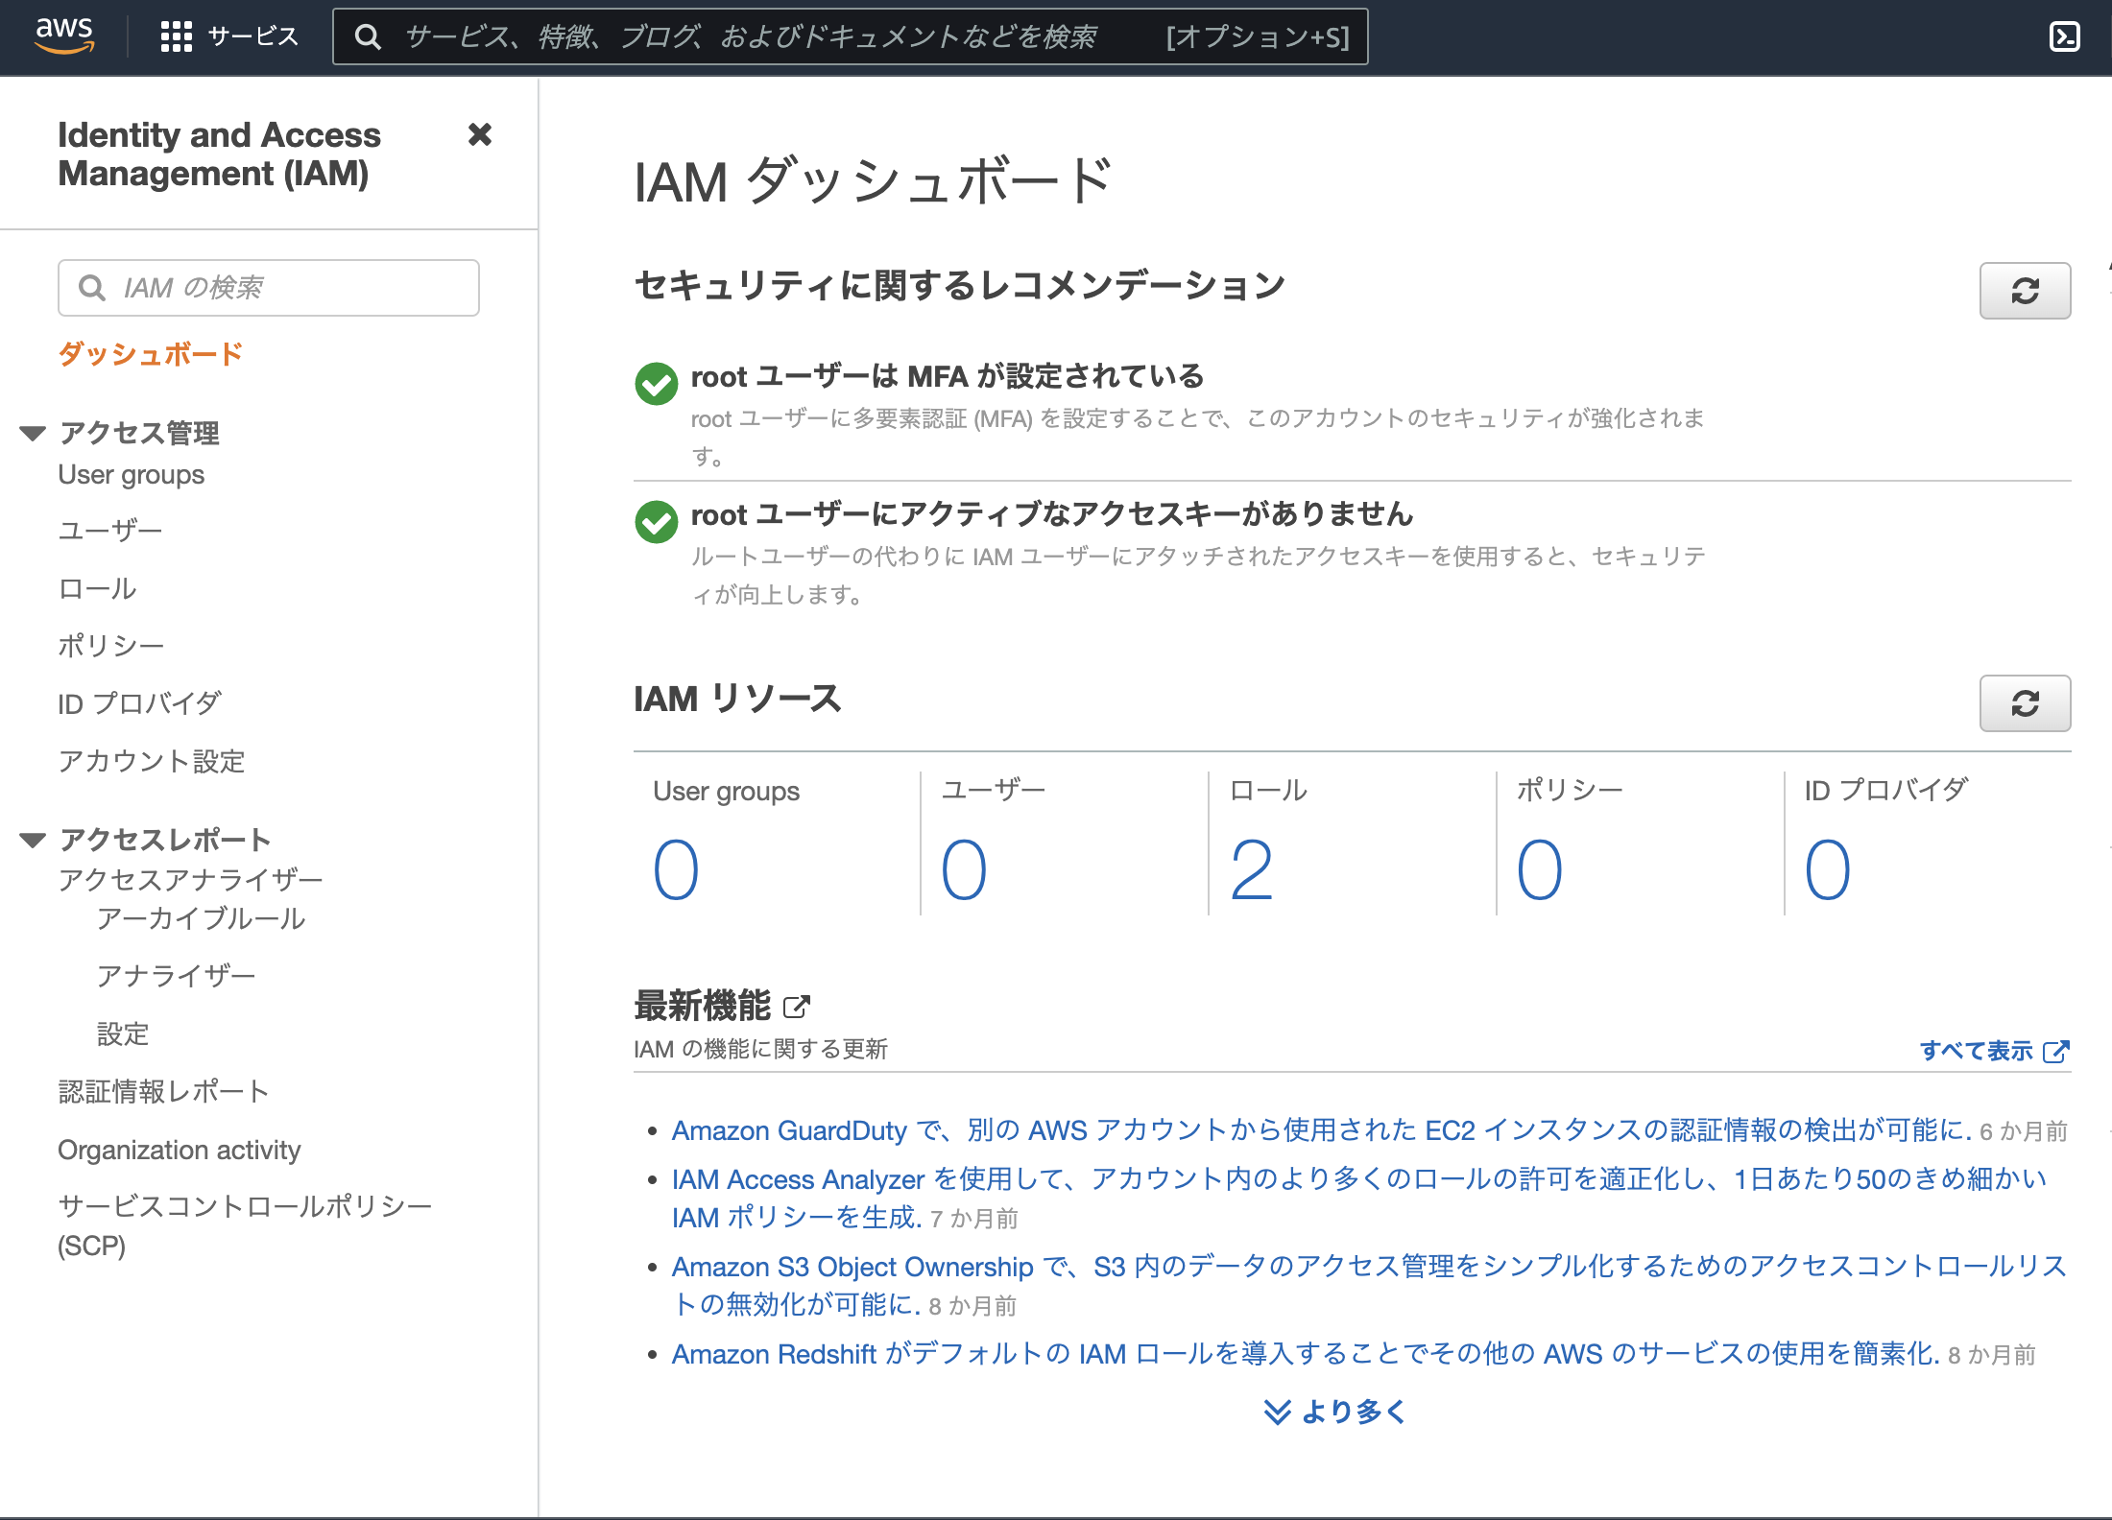This screenshot has height=1520, width=2112.
Task: Open 認証情報レポート in the sidebar
Action: (x=163, y=1091)
